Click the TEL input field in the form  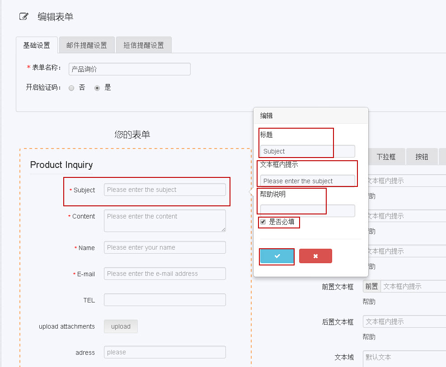pyautogui.click(x=164, y=299)
